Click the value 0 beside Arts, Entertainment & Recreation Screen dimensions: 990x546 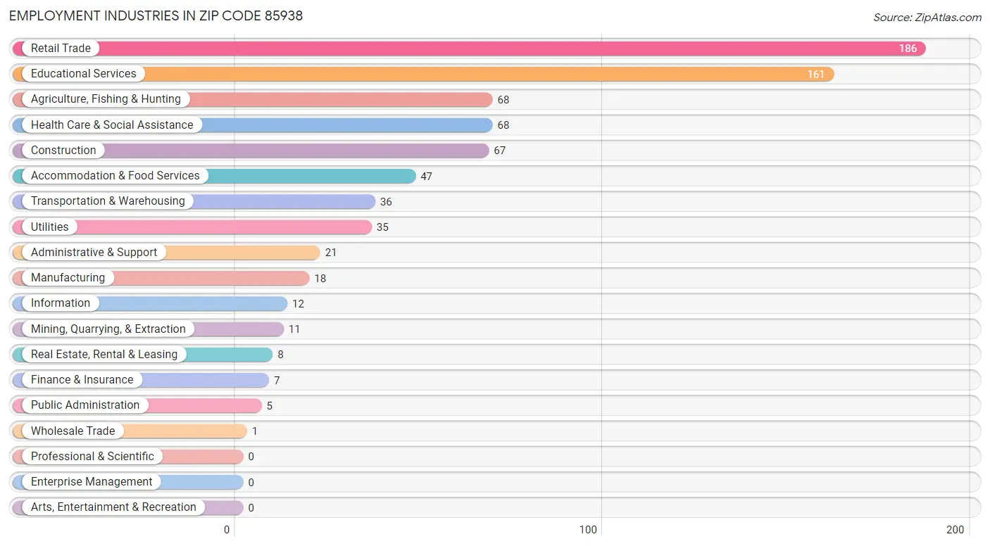pyautogui.click(x=251, y=508)
